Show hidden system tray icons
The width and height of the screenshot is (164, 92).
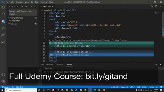(134, 90)
